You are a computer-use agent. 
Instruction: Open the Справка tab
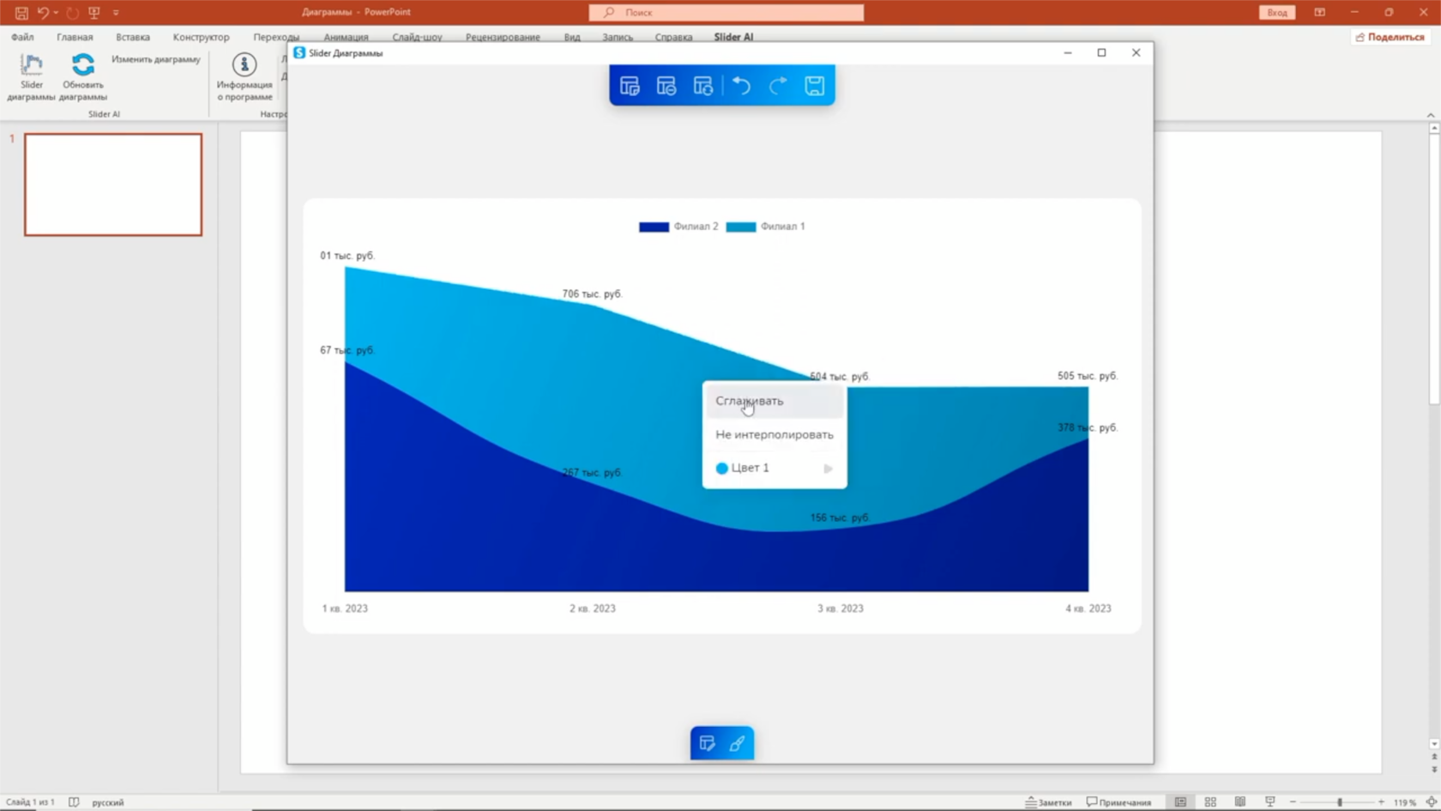pyautogui.click(x=673, y=37)
